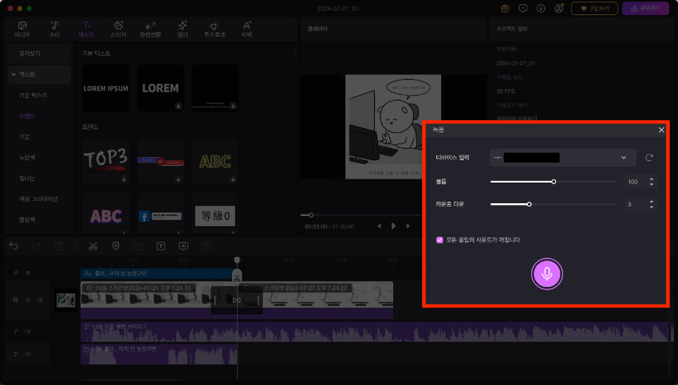The image size is (678, 385).
Task: Select the 빛나는 sidebar category
Action: (27, 178)
